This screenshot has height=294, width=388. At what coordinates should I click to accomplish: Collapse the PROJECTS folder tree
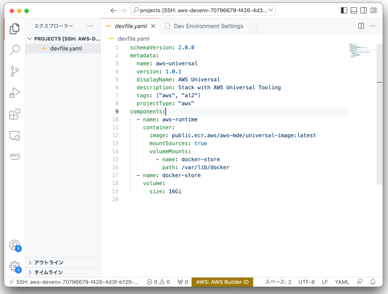click(x=30, y=38)
